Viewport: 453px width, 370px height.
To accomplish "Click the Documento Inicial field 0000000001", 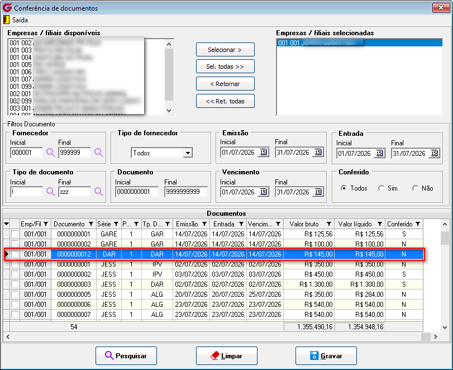I will [137, 192].
